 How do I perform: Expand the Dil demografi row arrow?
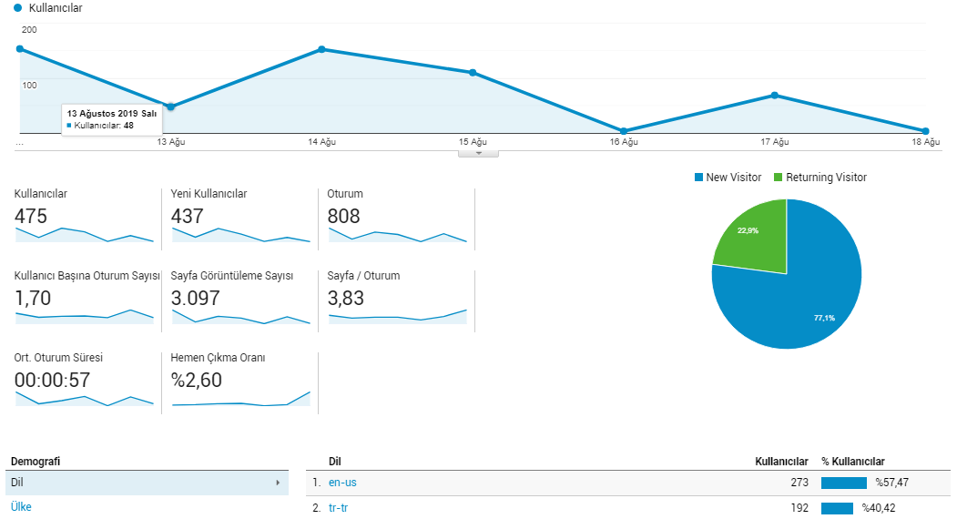pyautogui.click(x=278, y=483)
